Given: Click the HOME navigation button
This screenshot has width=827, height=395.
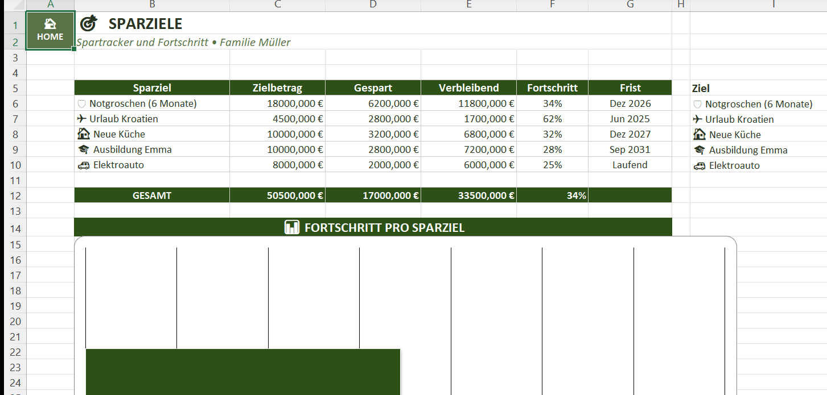Looking at the screenshot, I should 50,30.
